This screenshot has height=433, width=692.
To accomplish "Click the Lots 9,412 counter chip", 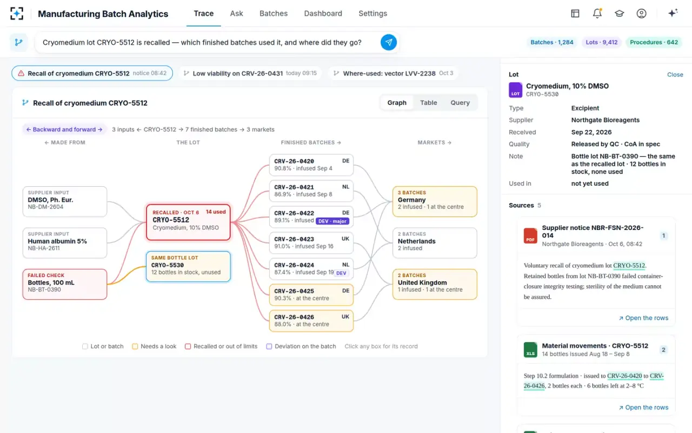I will click(x=602, y=42).
